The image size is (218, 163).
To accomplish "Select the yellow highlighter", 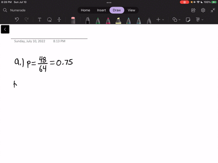I will click(118, 20).
